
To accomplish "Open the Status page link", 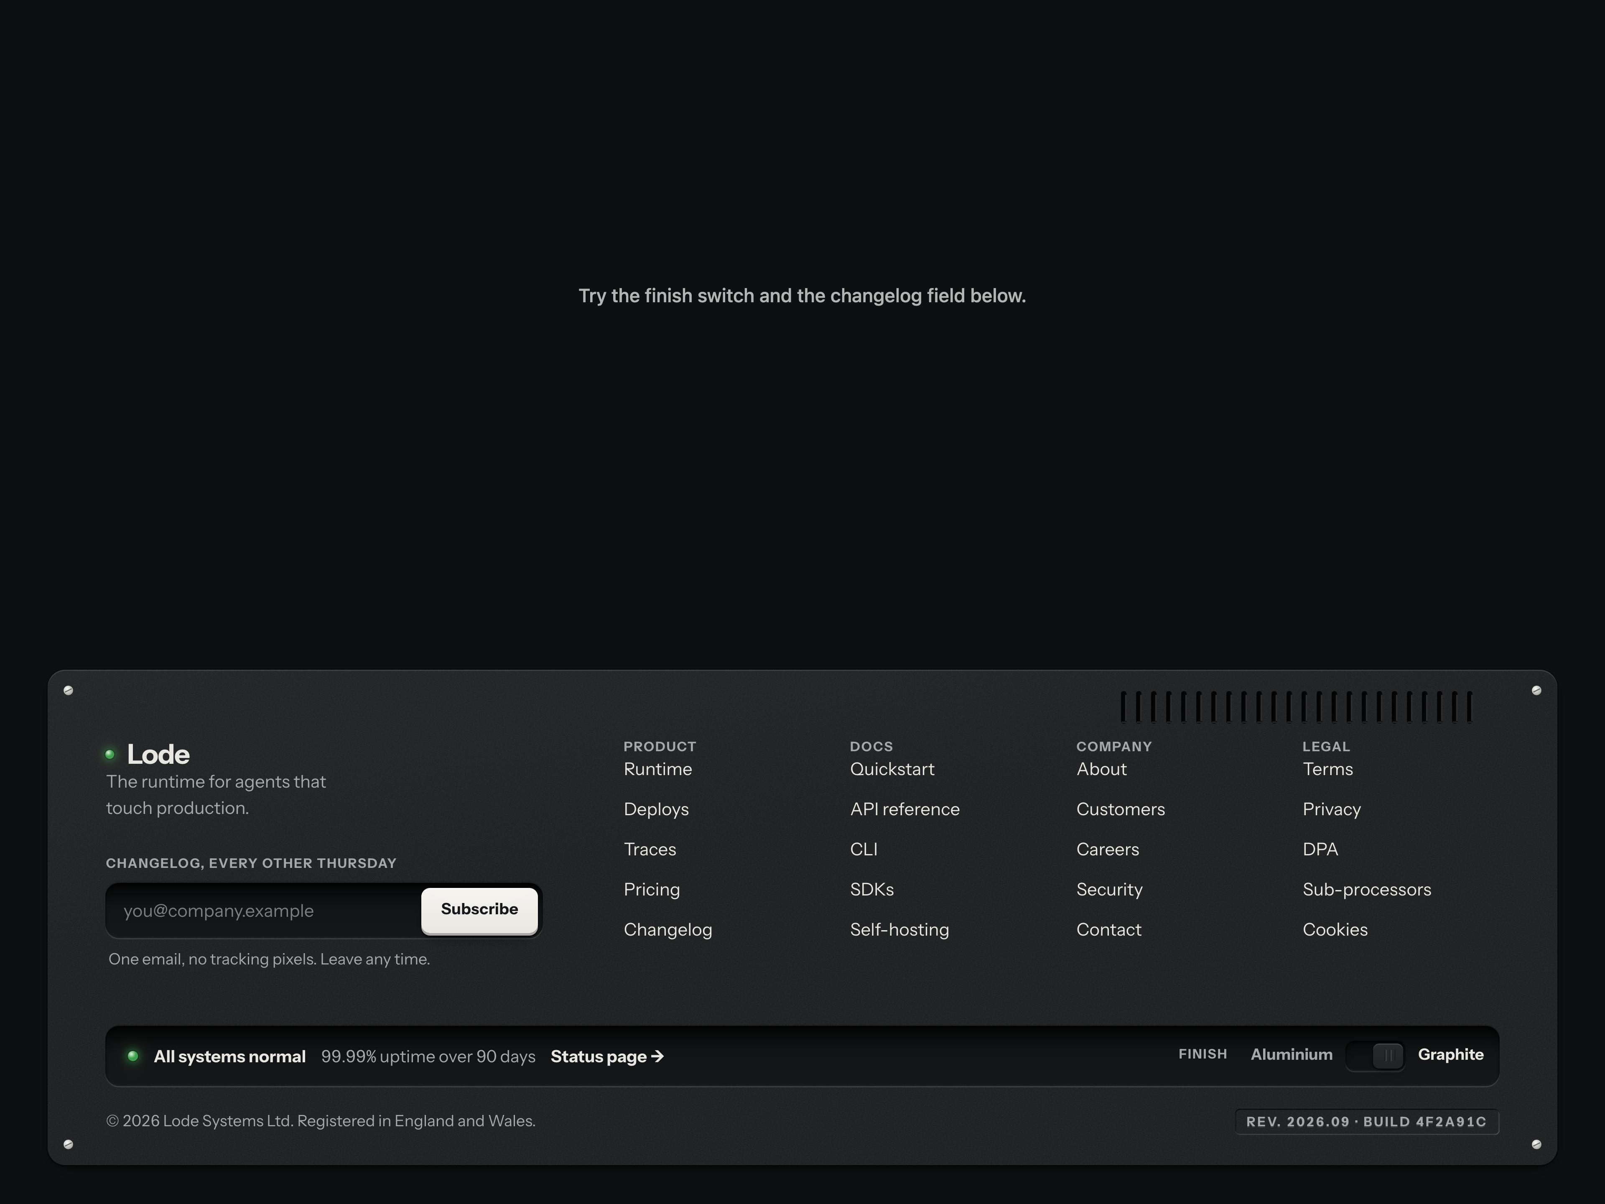I will coord(607,1057).
